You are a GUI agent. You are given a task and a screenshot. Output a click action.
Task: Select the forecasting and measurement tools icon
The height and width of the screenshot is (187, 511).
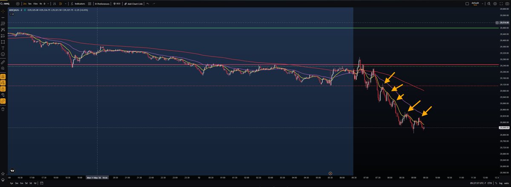tap(3, 35)
